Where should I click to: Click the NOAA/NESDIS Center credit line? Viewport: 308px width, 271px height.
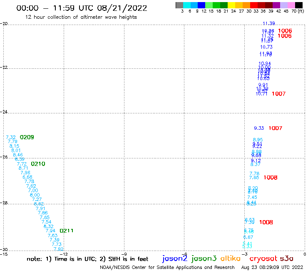pyautogui.click(x=167, y=267)
